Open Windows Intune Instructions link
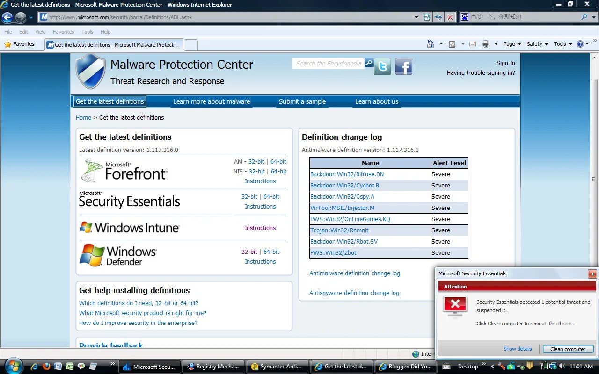Image resolution: width=599 pixels, height=374 pixels. click(260, 228)
